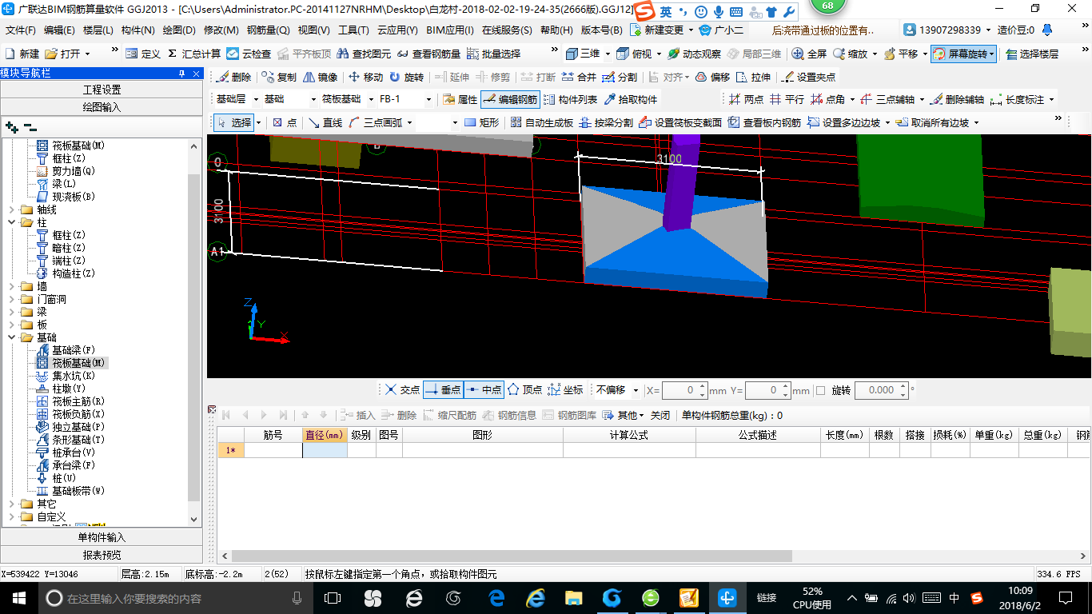
Task: Open Windows Start menu
Action: coord(18,597)
